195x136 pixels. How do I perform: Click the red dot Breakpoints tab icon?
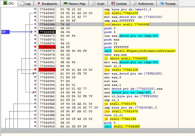38,4
